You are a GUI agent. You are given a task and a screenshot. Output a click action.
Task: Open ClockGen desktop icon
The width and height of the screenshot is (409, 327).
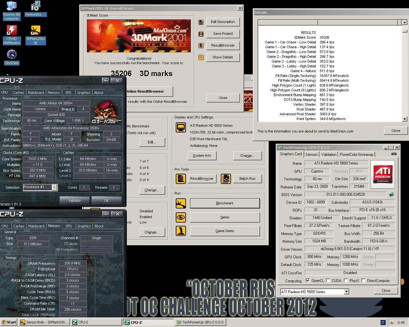pyautogui.click(x=12, y=57)
